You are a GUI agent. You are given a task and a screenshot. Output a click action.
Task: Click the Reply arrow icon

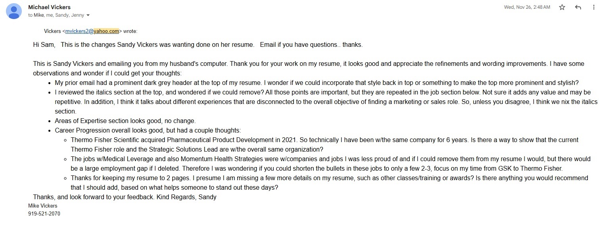point(578,7)
